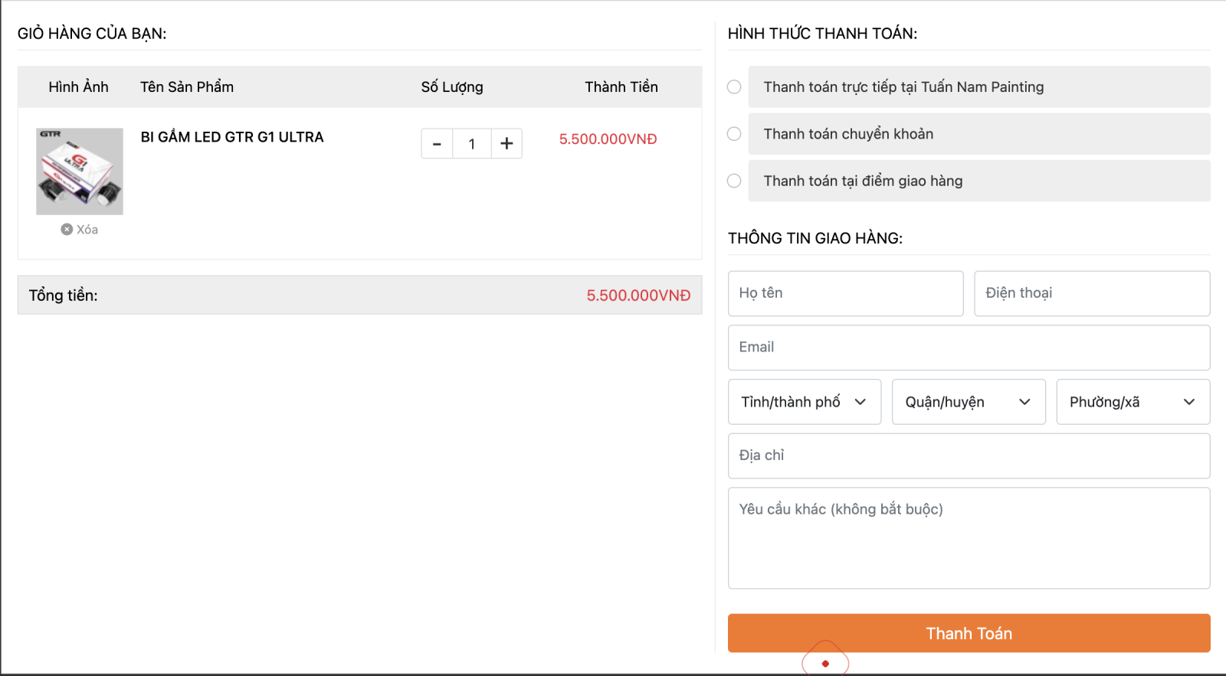The image size is (1226, 676).
Task: Click the Hình Ảnh column header
Action: coord(78,87)
